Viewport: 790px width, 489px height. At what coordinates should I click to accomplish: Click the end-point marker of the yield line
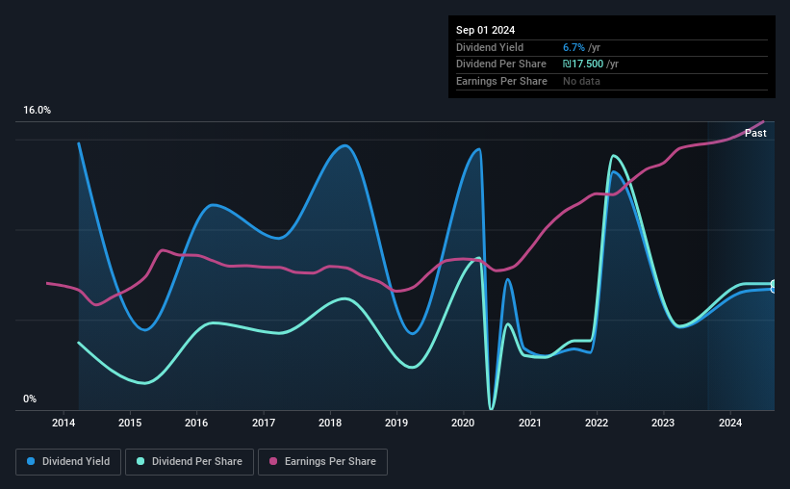point(774,289)
